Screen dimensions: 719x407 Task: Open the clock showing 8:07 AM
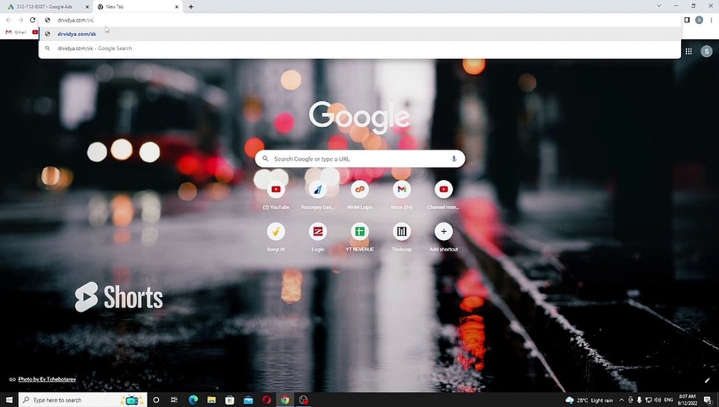click(x=688, y=400)
